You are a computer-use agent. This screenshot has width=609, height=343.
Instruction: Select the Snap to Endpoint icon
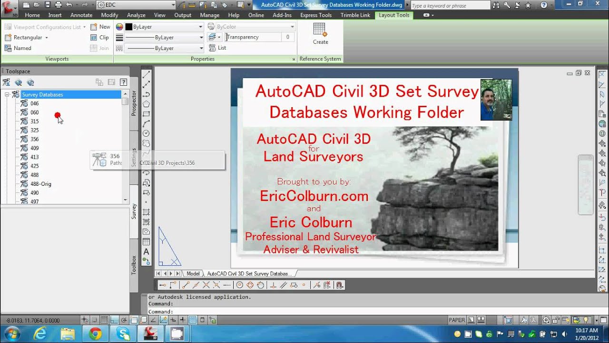tap(186, 285)
